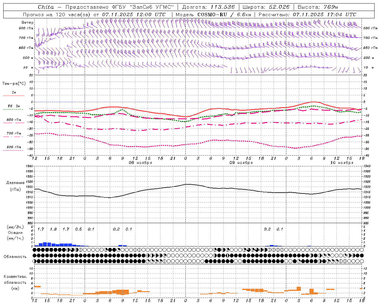Image resolution: width=379 pixels, height=303 pixels.
Task: Click the station name "Chita" in header
Action: click(x=46, y=7)
